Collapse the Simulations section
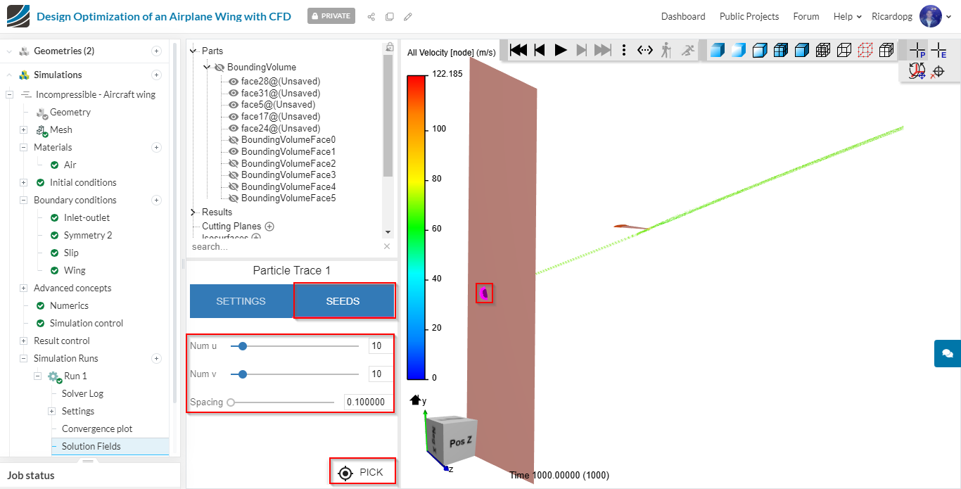 point(9,75)
